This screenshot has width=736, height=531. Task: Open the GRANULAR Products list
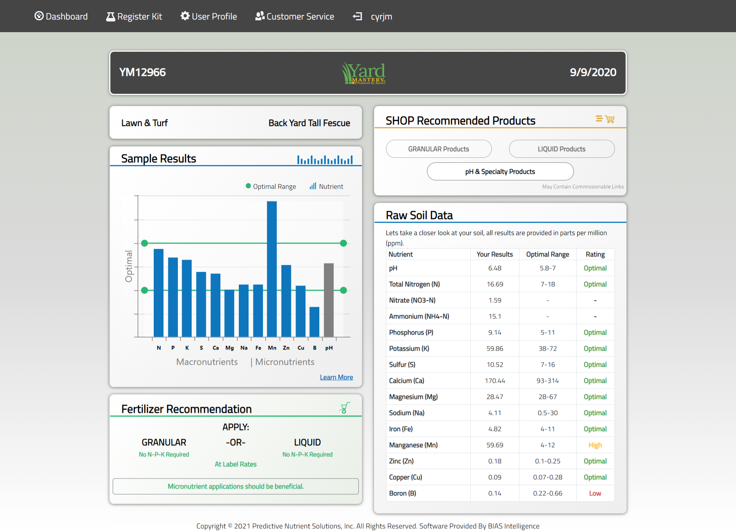tap(439, 149)
